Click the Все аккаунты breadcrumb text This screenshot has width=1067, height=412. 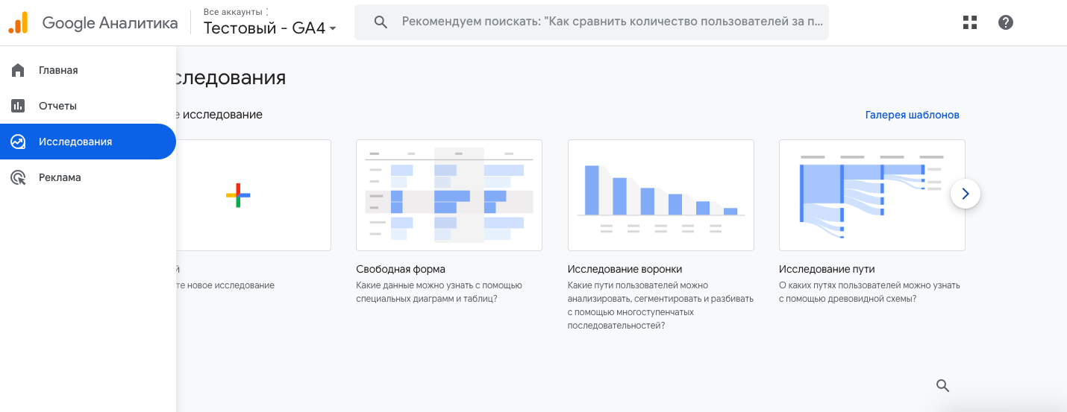coord(233,12)
